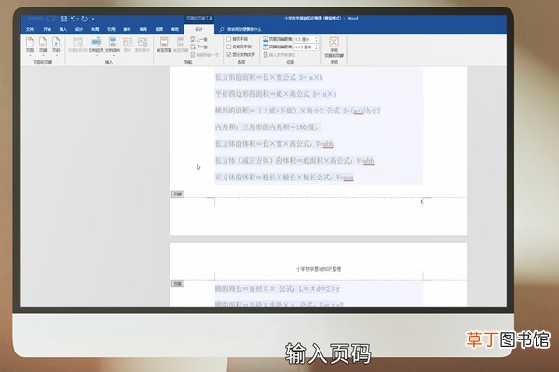The image size is (559, 372).
Task: Click the line '内角和：三角形的内角和=180度。'
Action: point(267,127)
